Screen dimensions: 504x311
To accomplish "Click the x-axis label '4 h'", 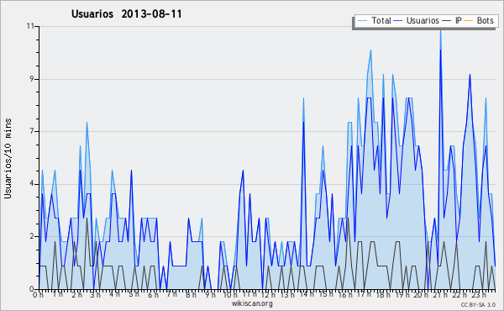I will pyautogui.click(x=114, y=294).
